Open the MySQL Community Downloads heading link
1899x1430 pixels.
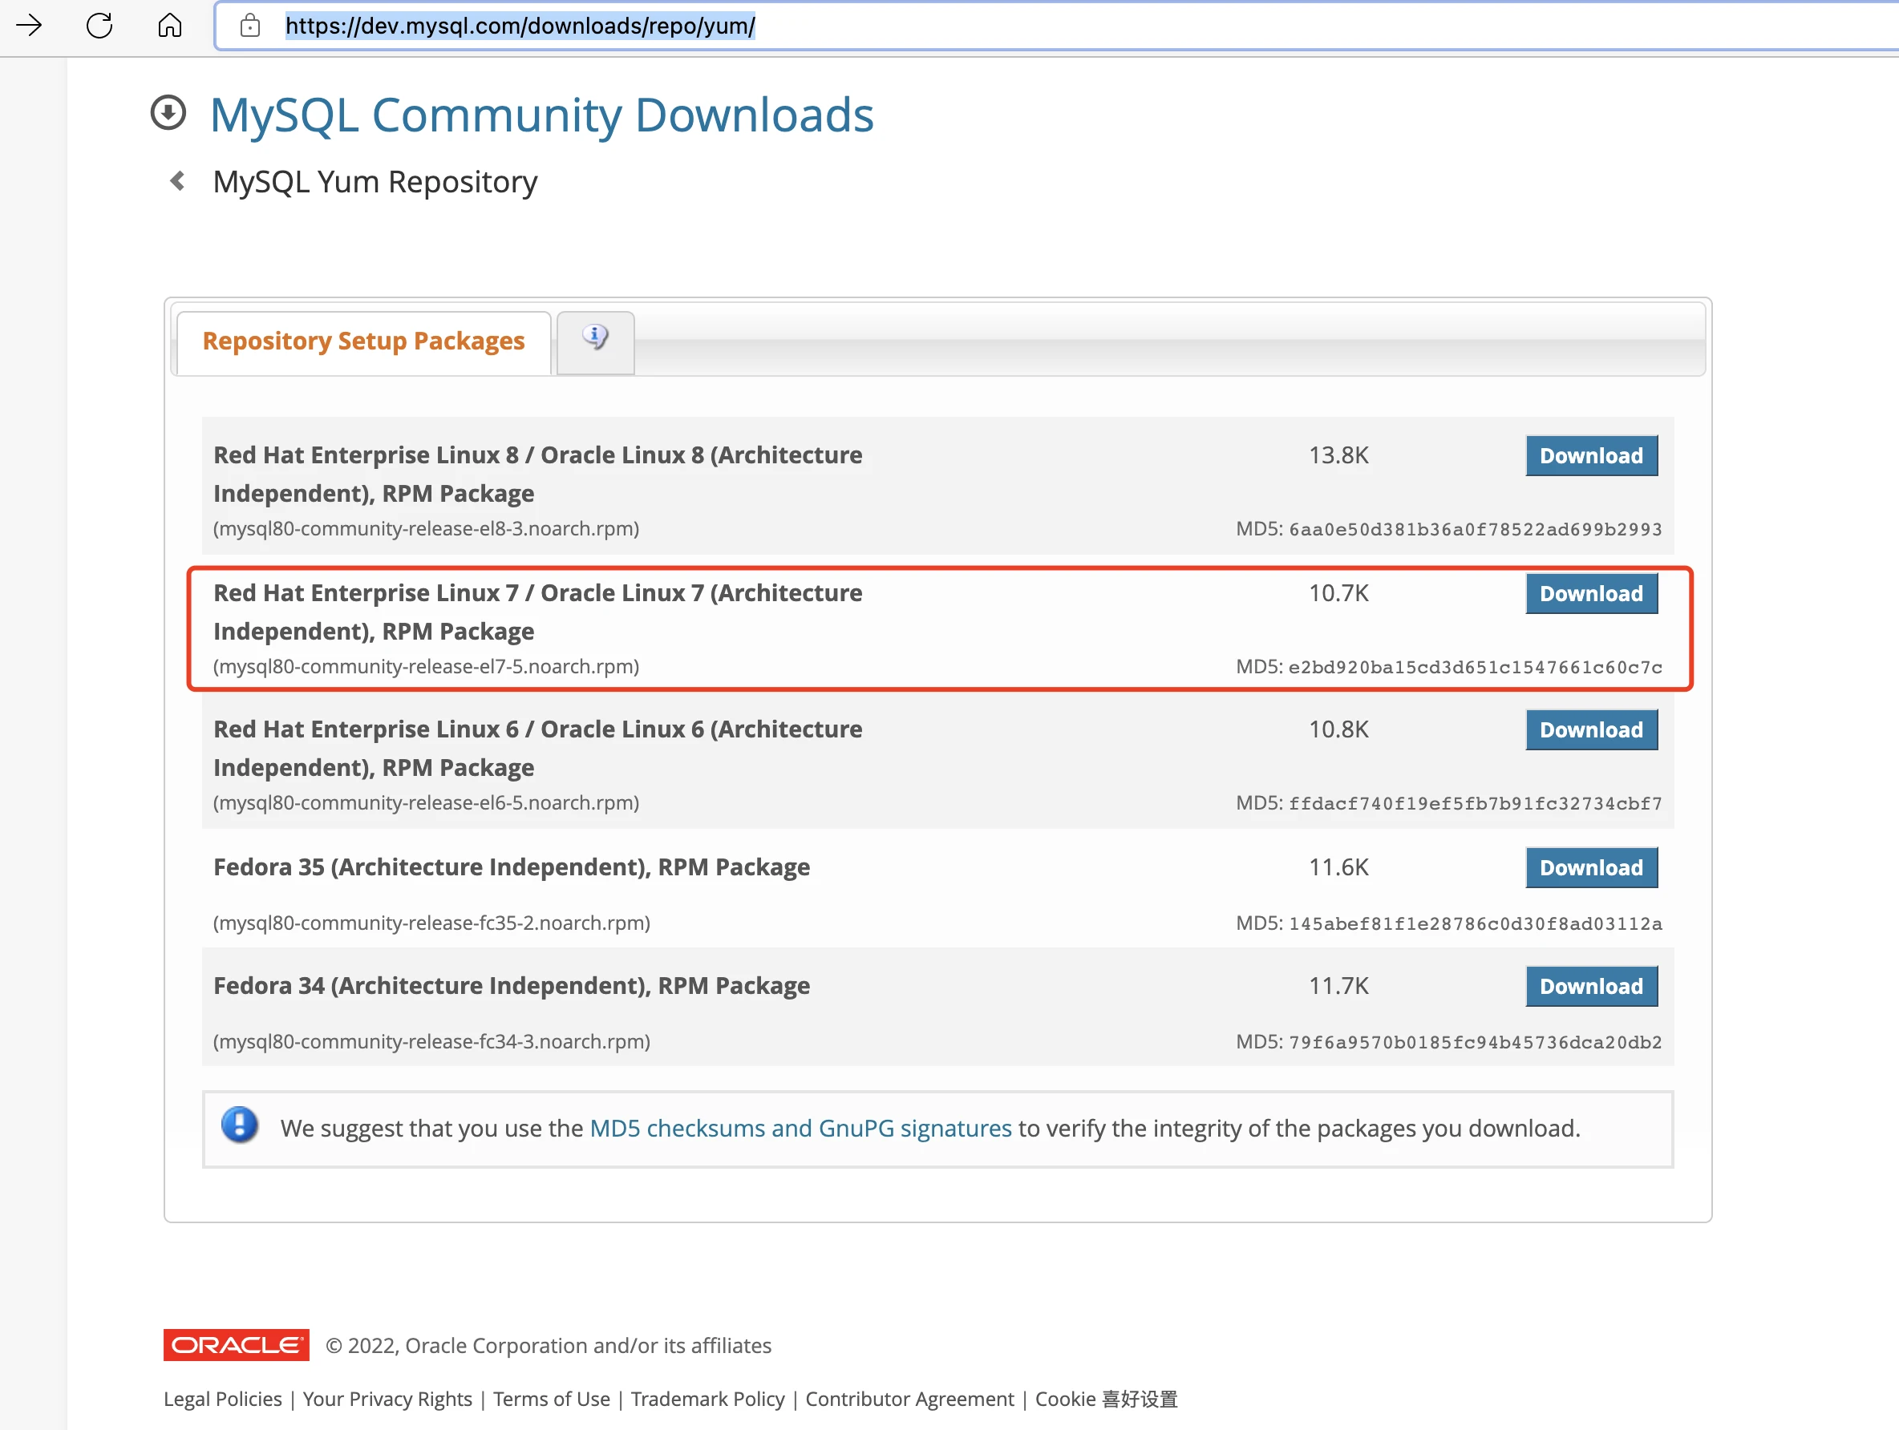click(542, 114)
